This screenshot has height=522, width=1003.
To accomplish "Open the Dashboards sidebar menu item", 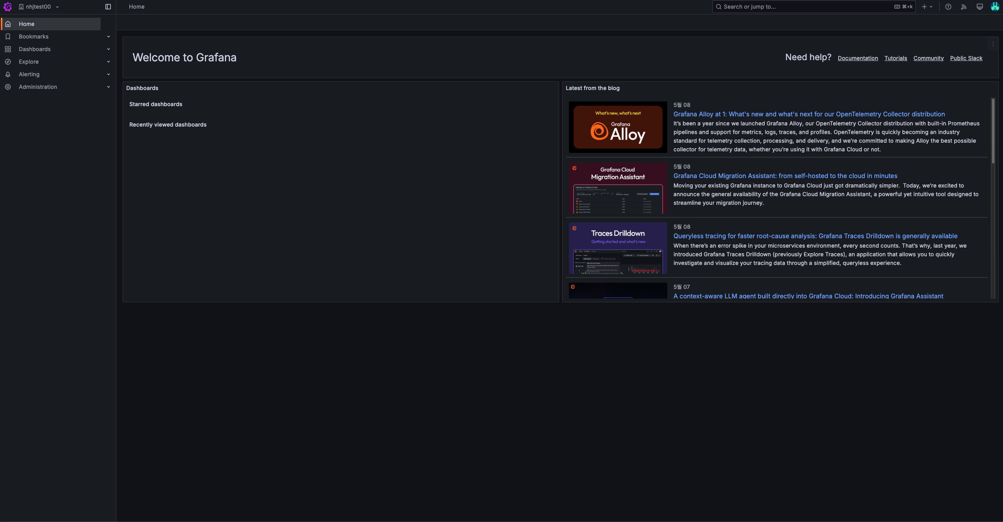I will tap(35, 49).
